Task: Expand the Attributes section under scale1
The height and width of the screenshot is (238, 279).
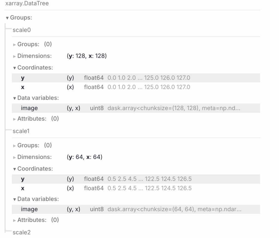Action: 32,220
